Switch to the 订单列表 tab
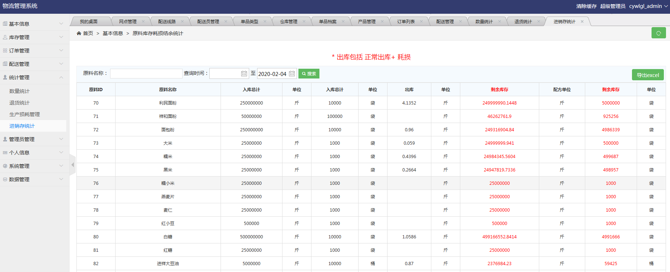This screenshot has width=670, height=272. (406, 22)
